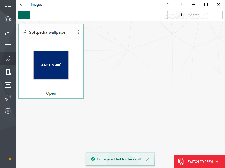
Task: Open the Bank Cards icon in sidebar
Action: [8, 46]
